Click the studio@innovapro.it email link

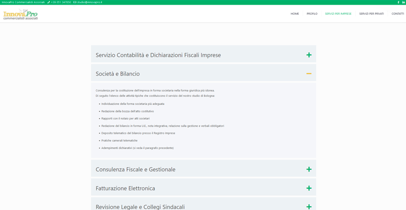[x=89, y=2]
